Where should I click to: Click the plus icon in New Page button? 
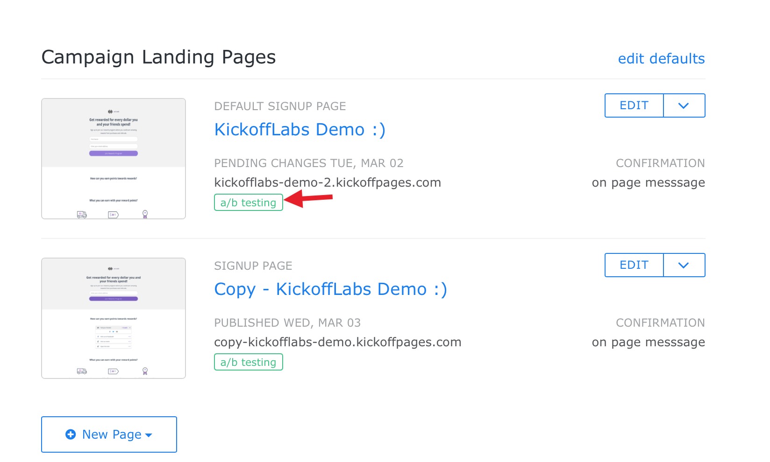(71, 434)
